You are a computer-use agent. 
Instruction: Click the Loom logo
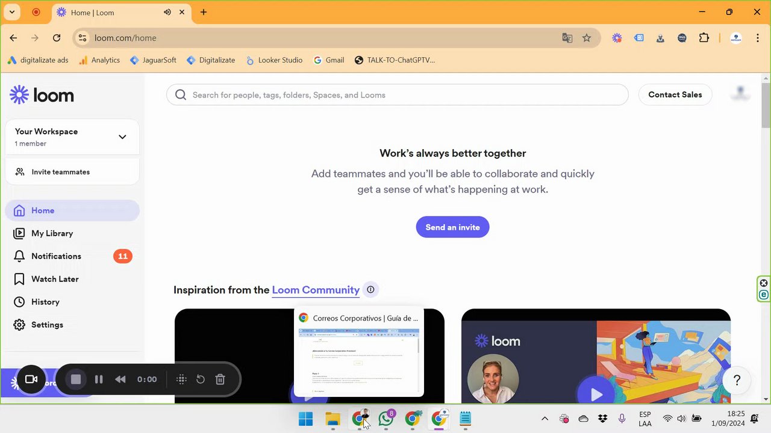pos(42,95)
